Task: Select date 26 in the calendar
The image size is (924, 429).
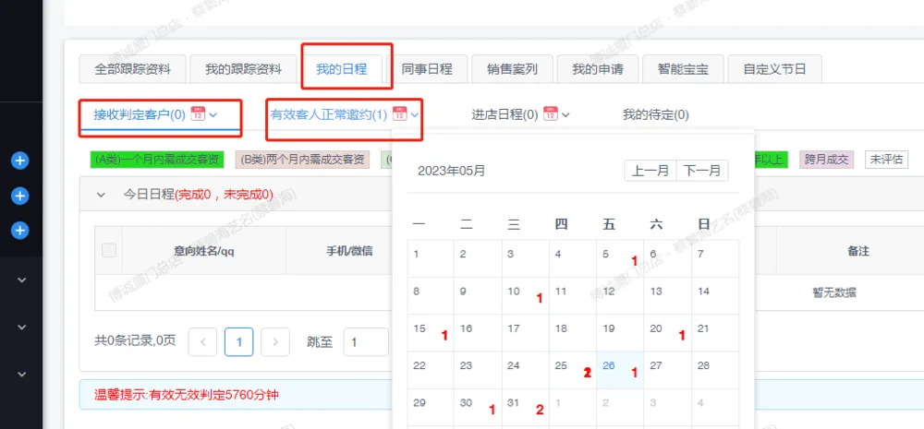Action: pyautogui.click(x=609, y=365)
